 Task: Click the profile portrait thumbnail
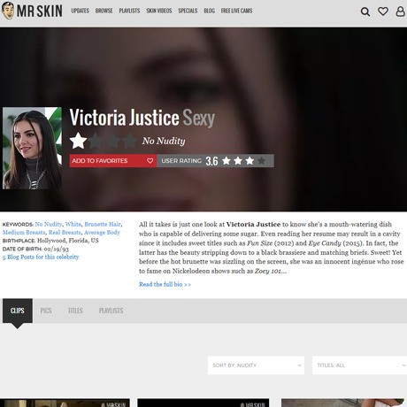pos(32,148)
